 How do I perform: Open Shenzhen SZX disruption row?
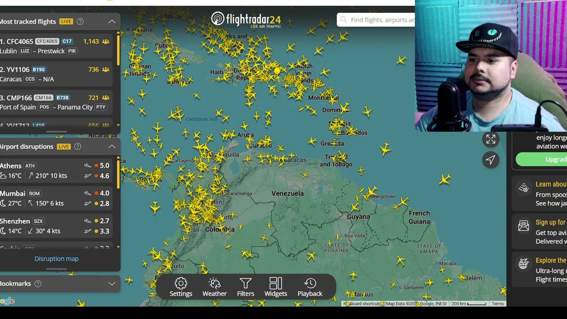click(x=56, y=226)
